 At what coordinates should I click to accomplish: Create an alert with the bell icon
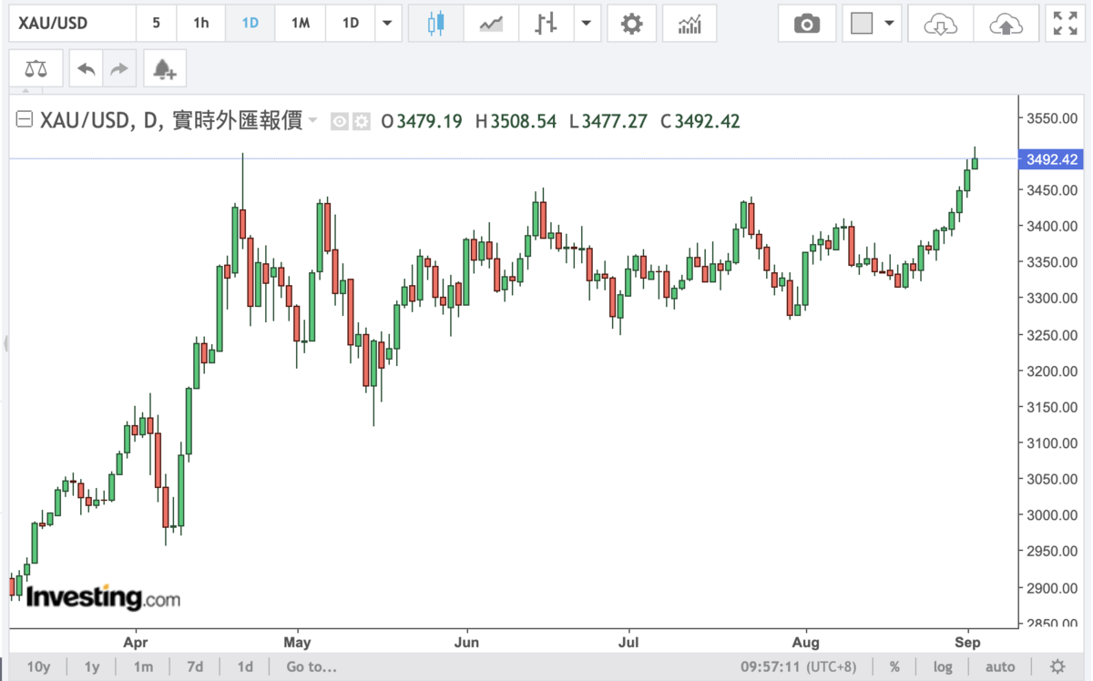[x=164, y=68]
